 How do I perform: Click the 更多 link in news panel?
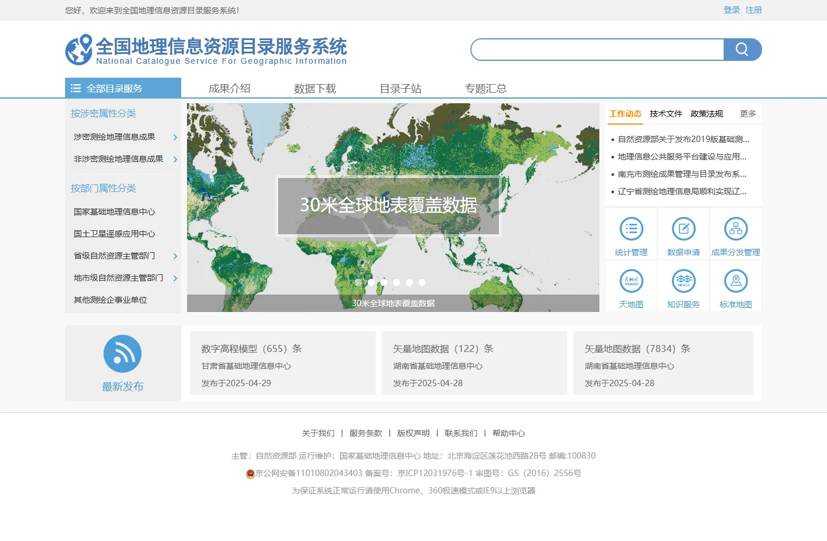tap(748, 114)
